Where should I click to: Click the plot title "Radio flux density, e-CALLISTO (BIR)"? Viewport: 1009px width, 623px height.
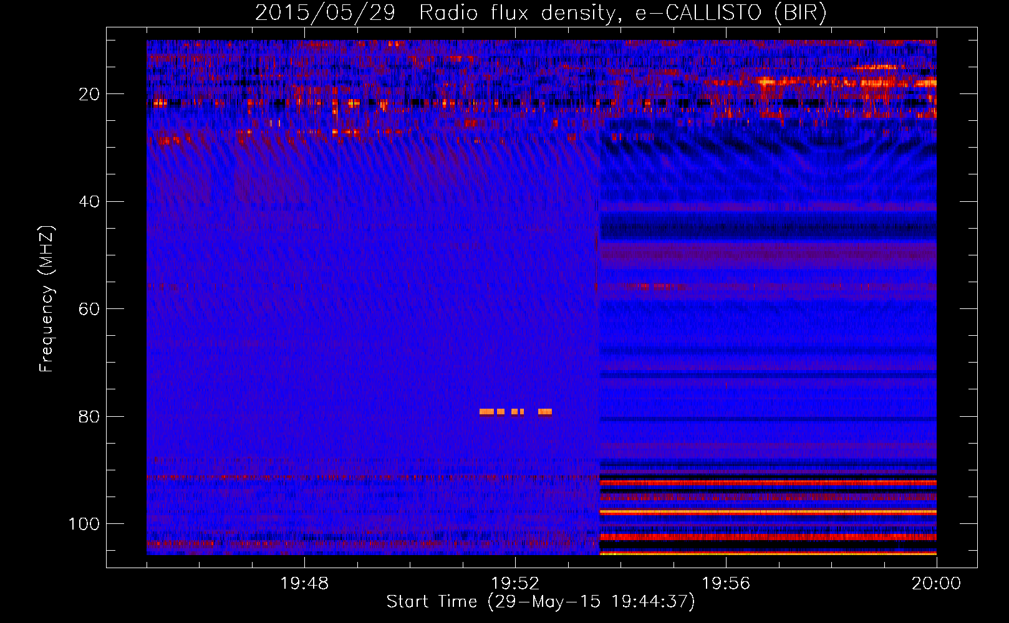[622, 13]
